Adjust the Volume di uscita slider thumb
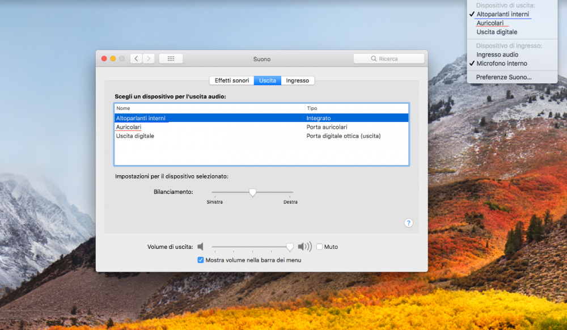The image size is (567, 330). pyautogui.click(x=290, y=247)
